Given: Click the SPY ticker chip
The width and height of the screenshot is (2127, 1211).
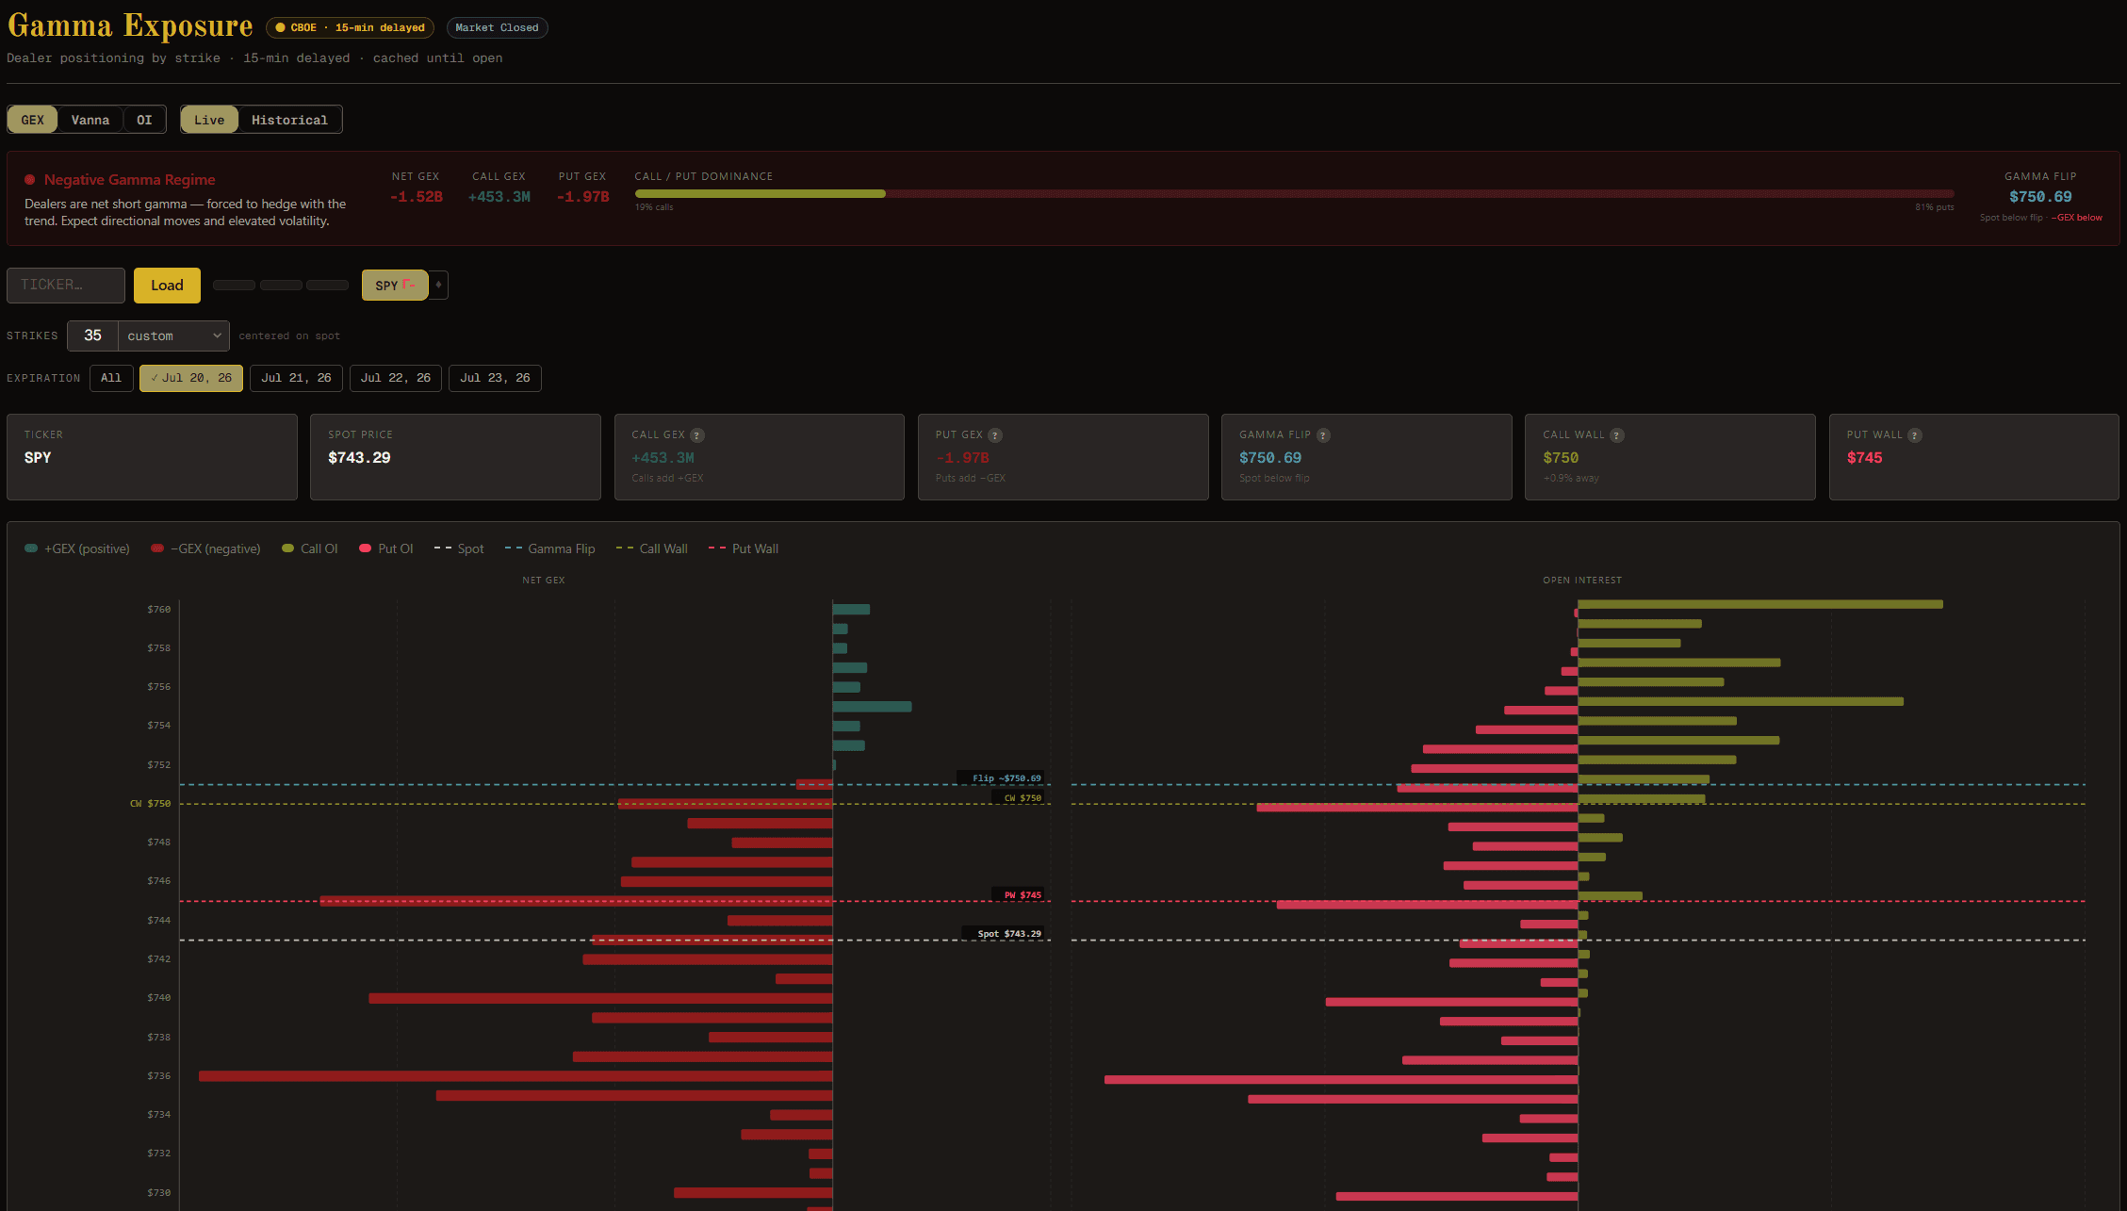Looking at the screenshot, I should click(x=395, y=285).
